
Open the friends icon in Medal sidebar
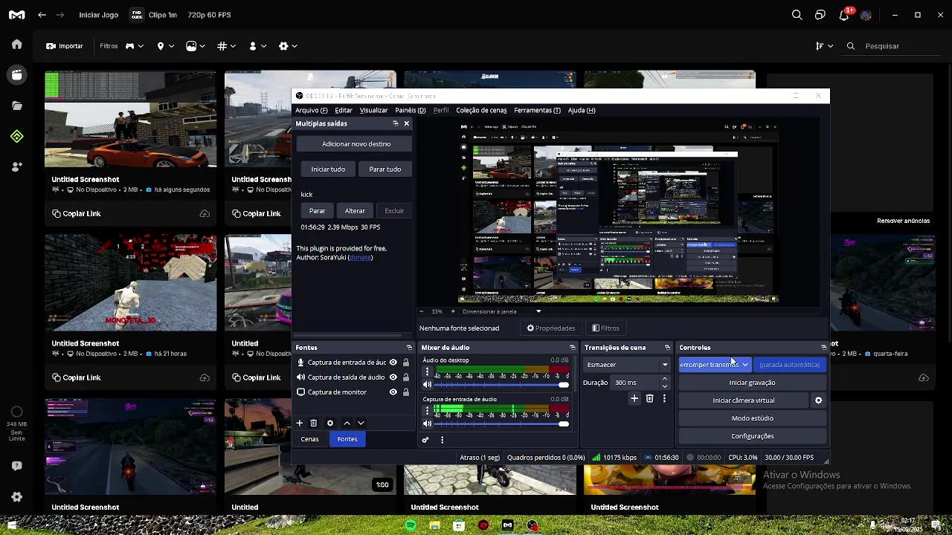coord(16,167)
